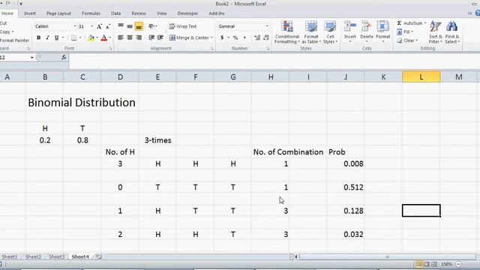Toggle Wrap Text
This screenshot has width=480, height=270.
click(x=183, y=26)
